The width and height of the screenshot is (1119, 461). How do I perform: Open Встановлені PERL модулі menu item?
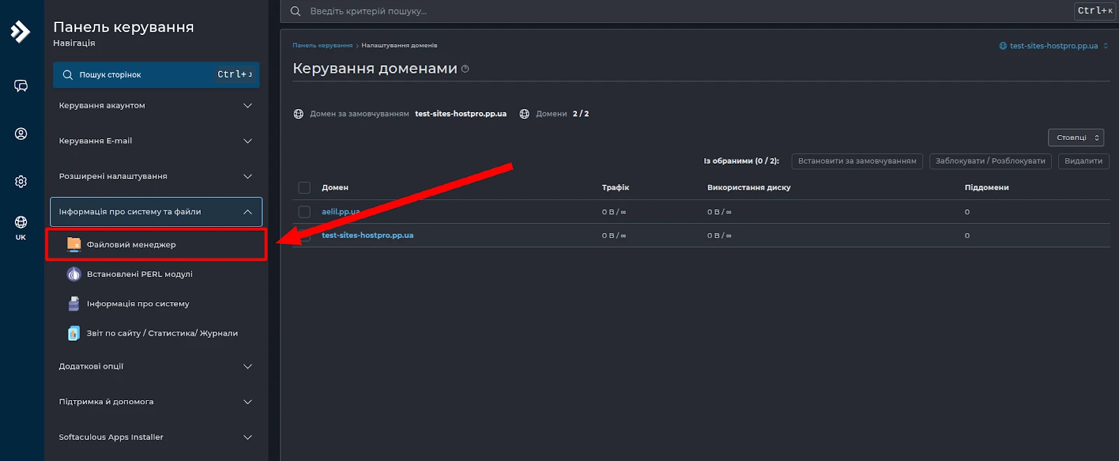coord(156,274)
